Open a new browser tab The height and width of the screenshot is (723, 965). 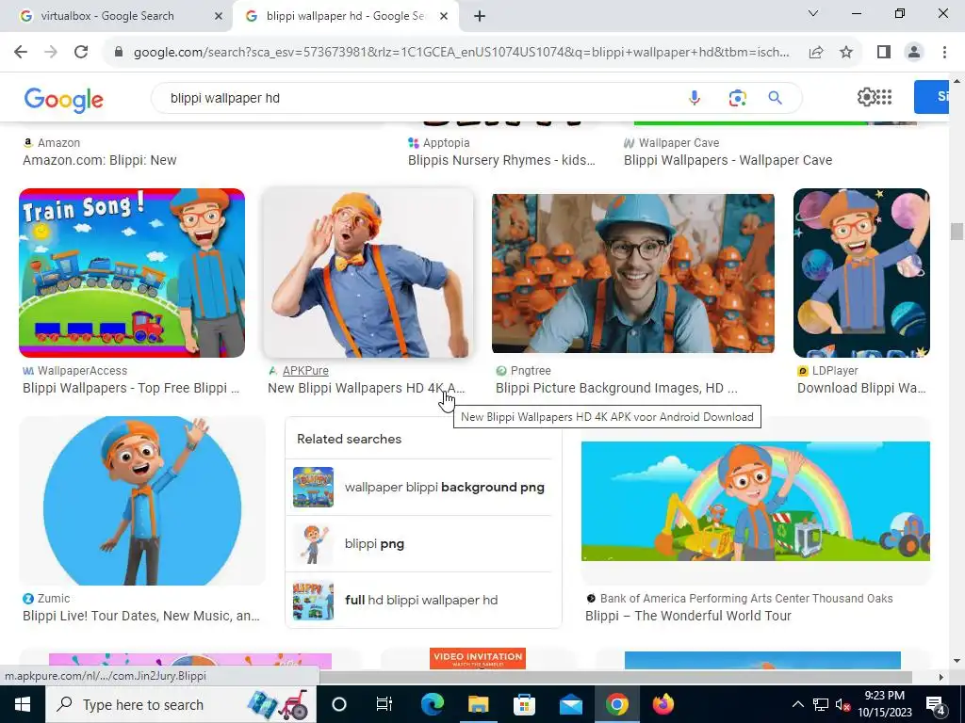(x=480, y=16)
